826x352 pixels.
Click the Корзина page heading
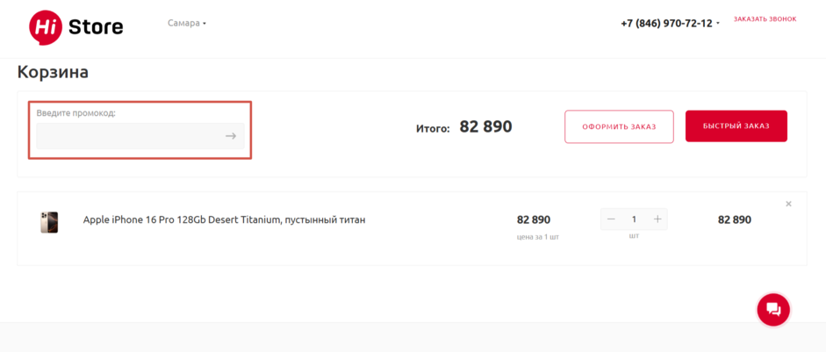(x=53, y=72)
